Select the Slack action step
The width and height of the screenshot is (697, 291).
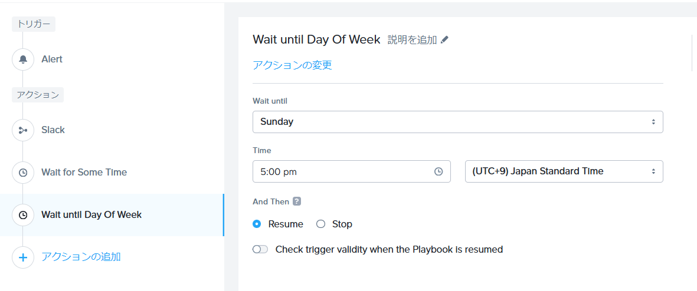[x=53, y=130]
